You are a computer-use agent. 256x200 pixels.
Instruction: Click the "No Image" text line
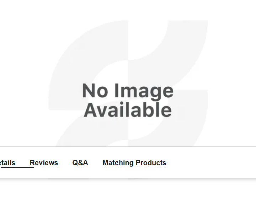[128, 90]
